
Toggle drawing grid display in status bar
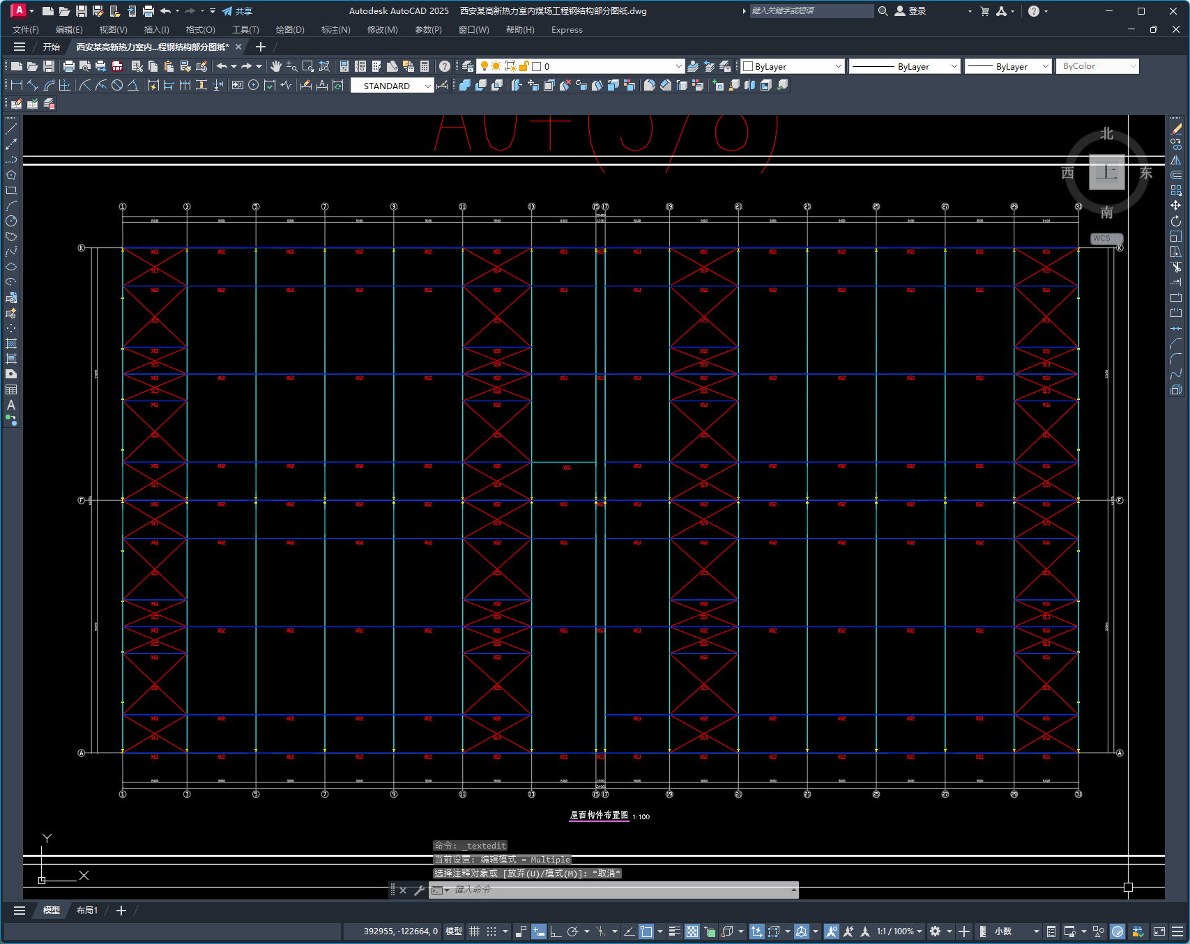click(x=475, y=931)
